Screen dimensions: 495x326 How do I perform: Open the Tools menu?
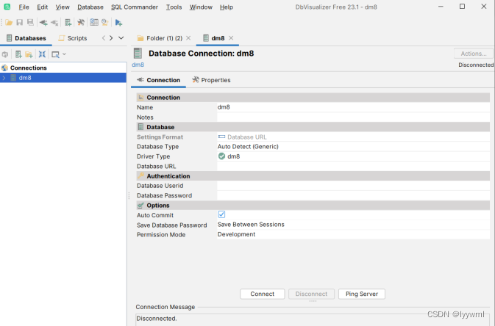[x=174, y=7]
